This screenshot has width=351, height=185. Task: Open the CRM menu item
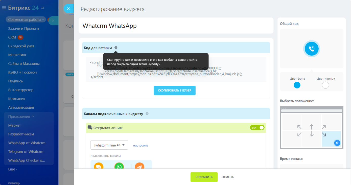click(12, 37)
